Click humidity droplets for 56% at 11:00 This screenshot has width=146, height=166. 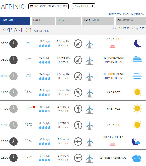coord(45,95)
